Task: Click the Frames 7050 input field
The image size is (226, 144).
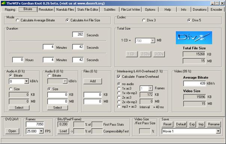Action: click(35, 124)
